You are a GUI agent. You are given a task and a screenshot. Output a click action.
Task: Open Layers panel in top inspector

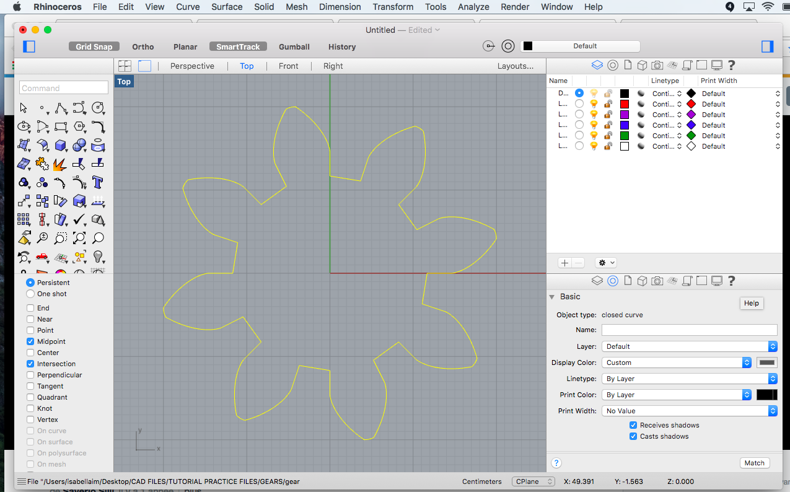click(x=597, y=65)
